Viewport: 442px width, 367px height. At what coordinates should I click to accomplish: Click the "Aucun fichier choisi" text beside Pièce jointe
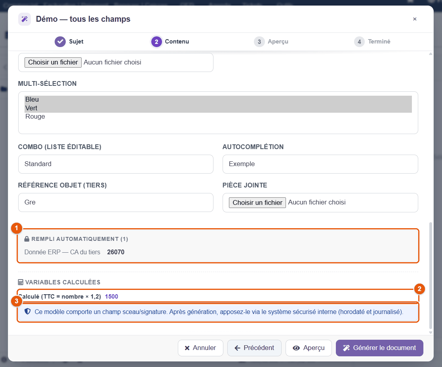pyautogui.click(x=317, y=202)
